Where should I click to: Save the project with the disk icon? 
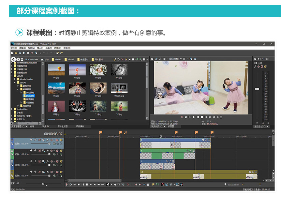[20, 53]
